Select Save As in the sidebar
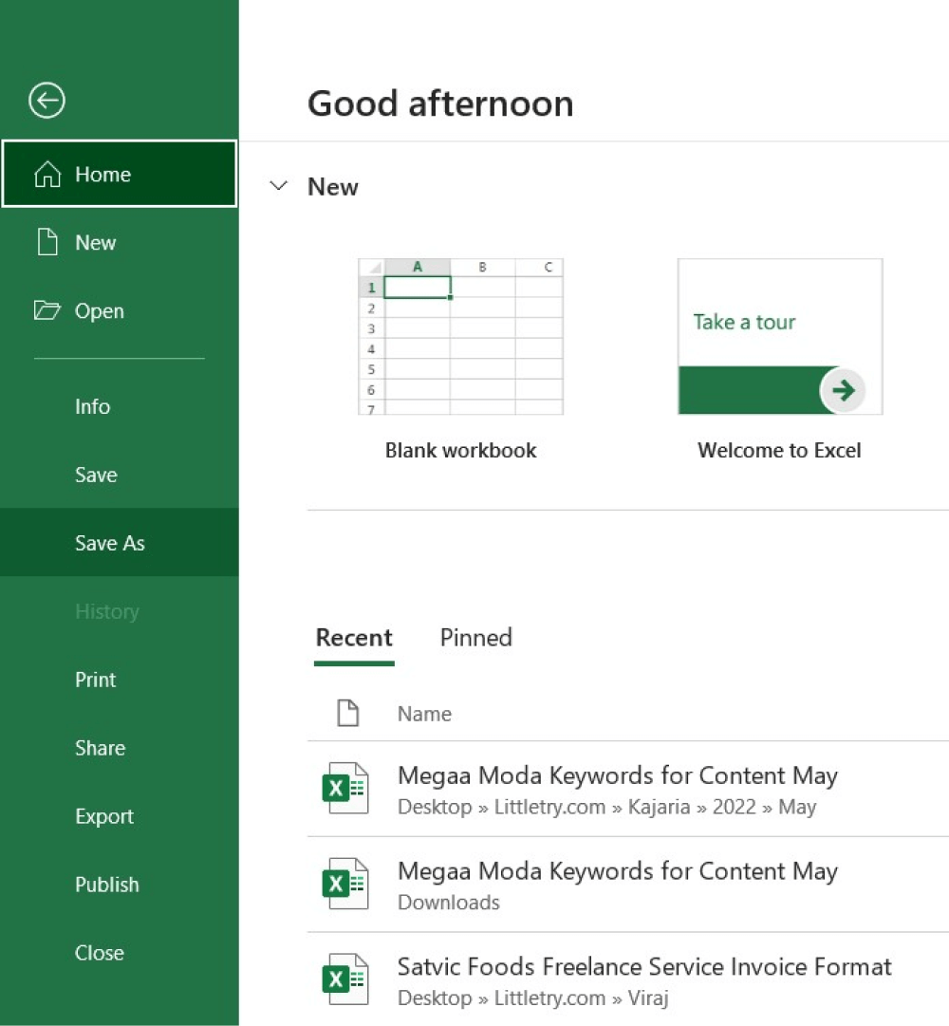 [x=119, y=543]
